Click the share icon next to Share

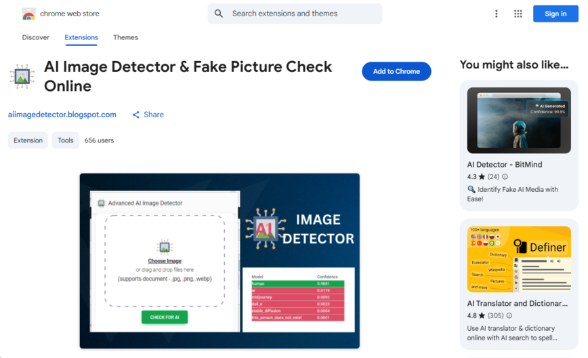[135, 115]
